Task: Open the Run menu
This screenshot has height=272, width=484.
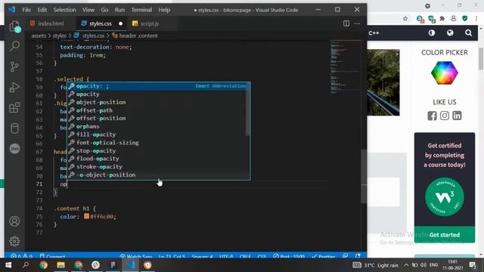Action: 119,10
